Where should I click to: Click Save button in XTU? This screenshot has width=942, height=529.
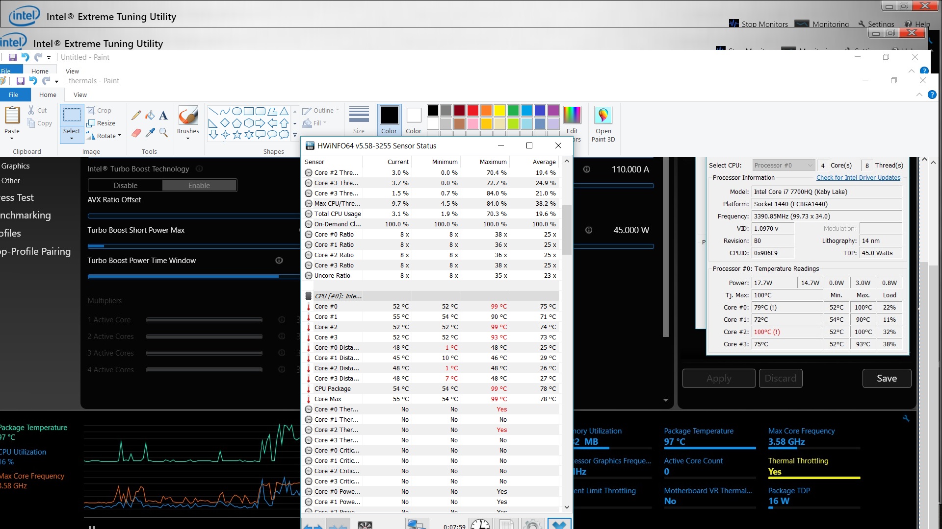887,378
